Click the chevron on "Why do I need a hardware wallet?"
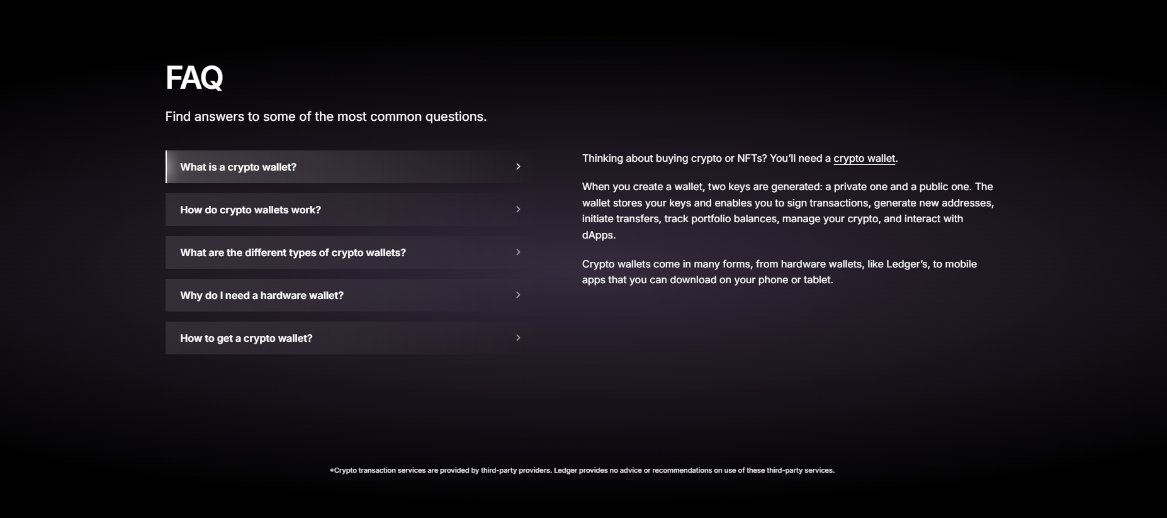This screenshot has width=1167, height=518. pyautogui.click(x=518, y=295)
